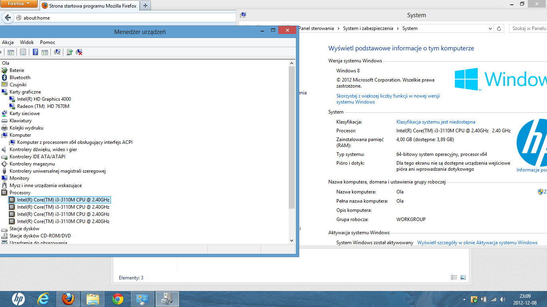The width and height of the screenshot is (547, 307).
Task: Select the Firefox start page tab
Action: pos(89,6)
